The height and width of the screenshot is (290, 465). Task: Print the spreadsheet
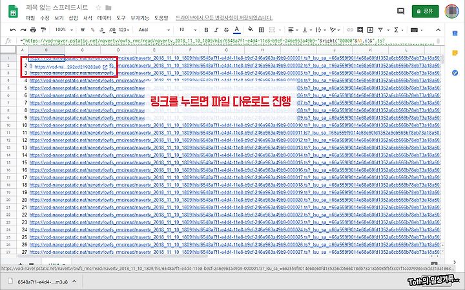click(33, 30)
